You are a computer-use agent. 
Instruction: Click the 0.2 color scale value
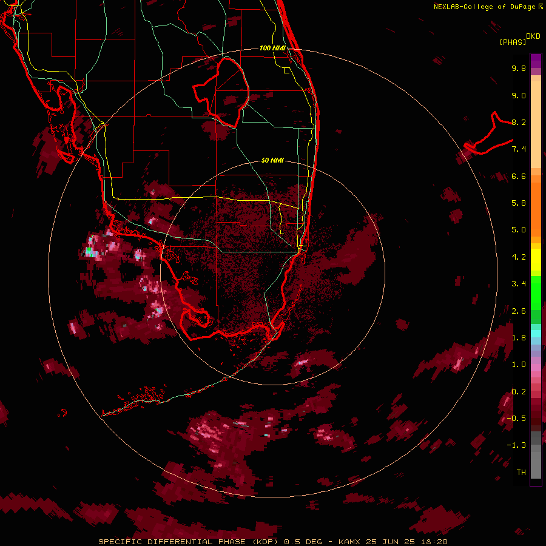pos(519,392)
